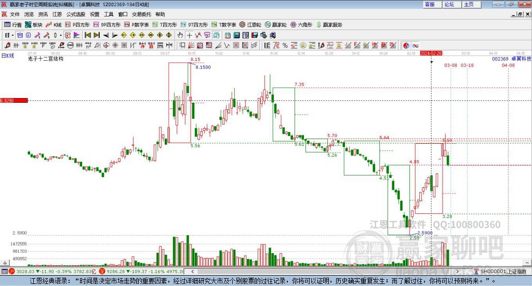Click the status bar grid icon
532x286 pixels.
(x=4, y=271)
